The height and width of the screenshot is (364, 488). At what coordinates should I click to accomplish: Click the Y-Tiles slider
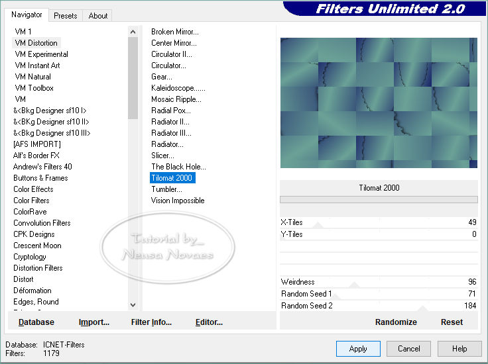[x=379, y=234]
